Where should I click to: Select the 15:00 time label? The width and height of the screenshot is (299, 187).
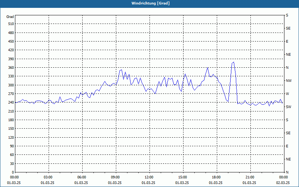[x=184, y=177]
